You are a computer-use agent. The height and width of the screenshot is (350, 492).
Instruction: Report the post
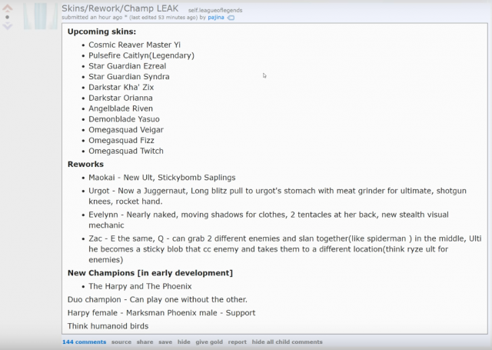point(237,342)
